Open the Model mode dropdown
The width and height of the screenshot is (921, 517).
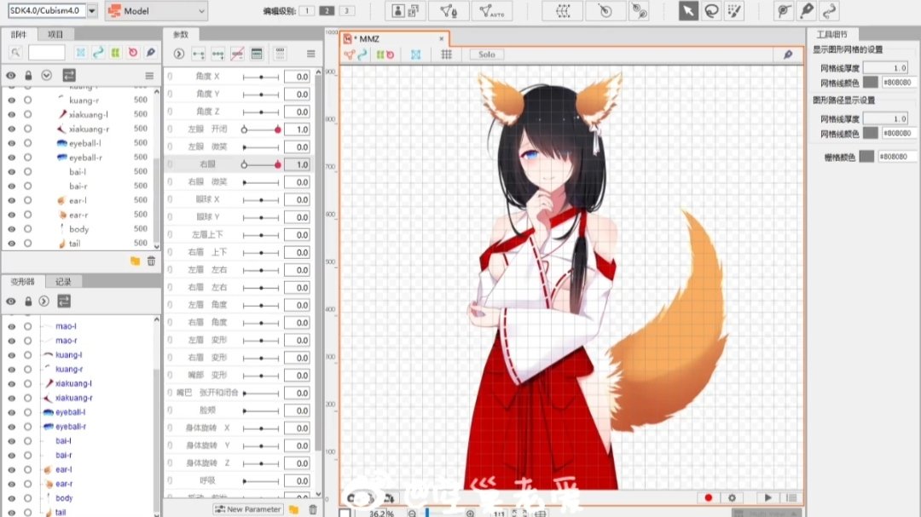coord(157,10)
